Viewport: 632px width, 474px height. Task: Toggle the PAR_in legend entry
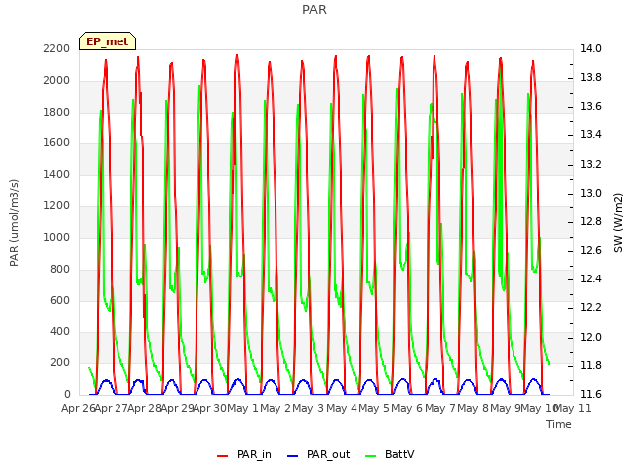(244, 454)
